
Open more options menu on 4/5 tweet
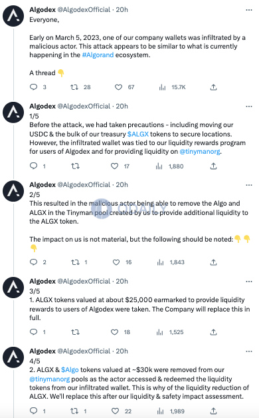(x=249, y=351)
